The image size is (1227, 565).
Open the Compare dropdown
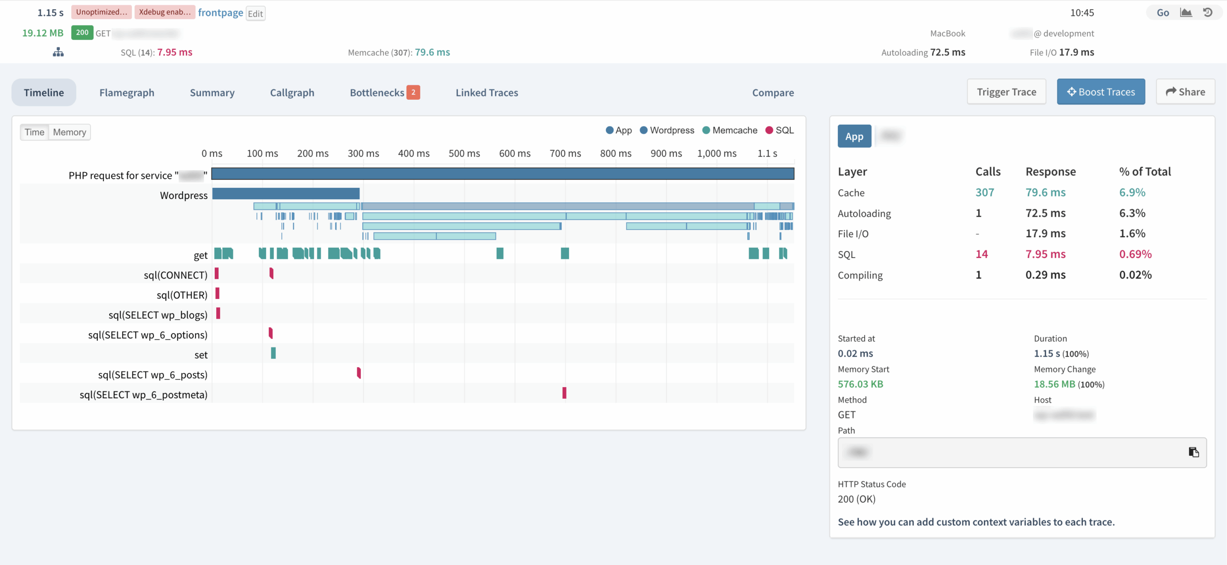click(773, 92)
